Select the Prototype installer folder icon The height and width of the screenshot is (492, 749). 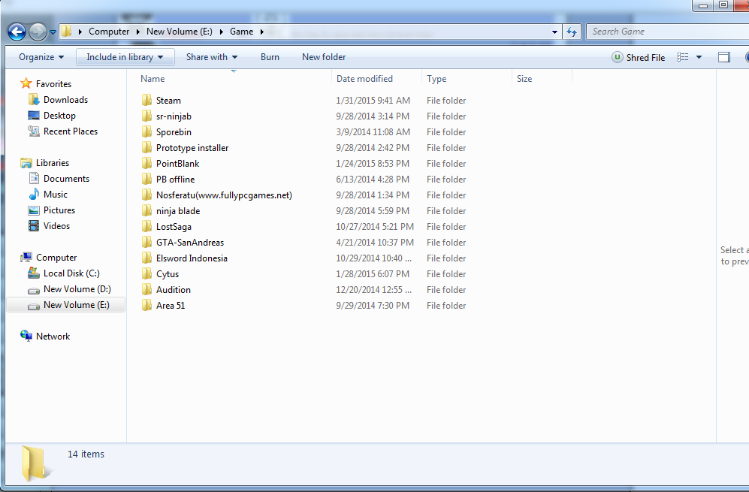pos(147,147)
